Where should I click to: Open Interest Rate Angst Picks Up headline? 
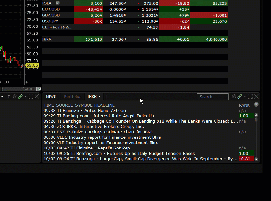point(99,116)
